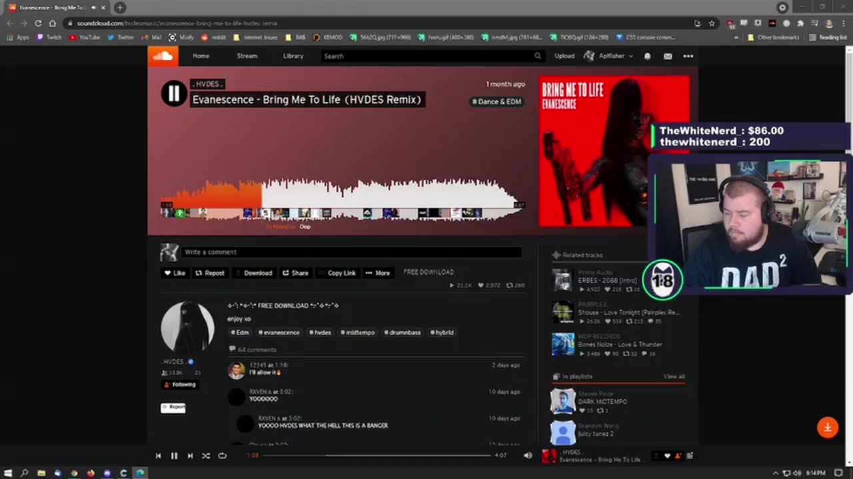
Task: Toggle the Following button for HVDES
Action: (x=180, y=385)
